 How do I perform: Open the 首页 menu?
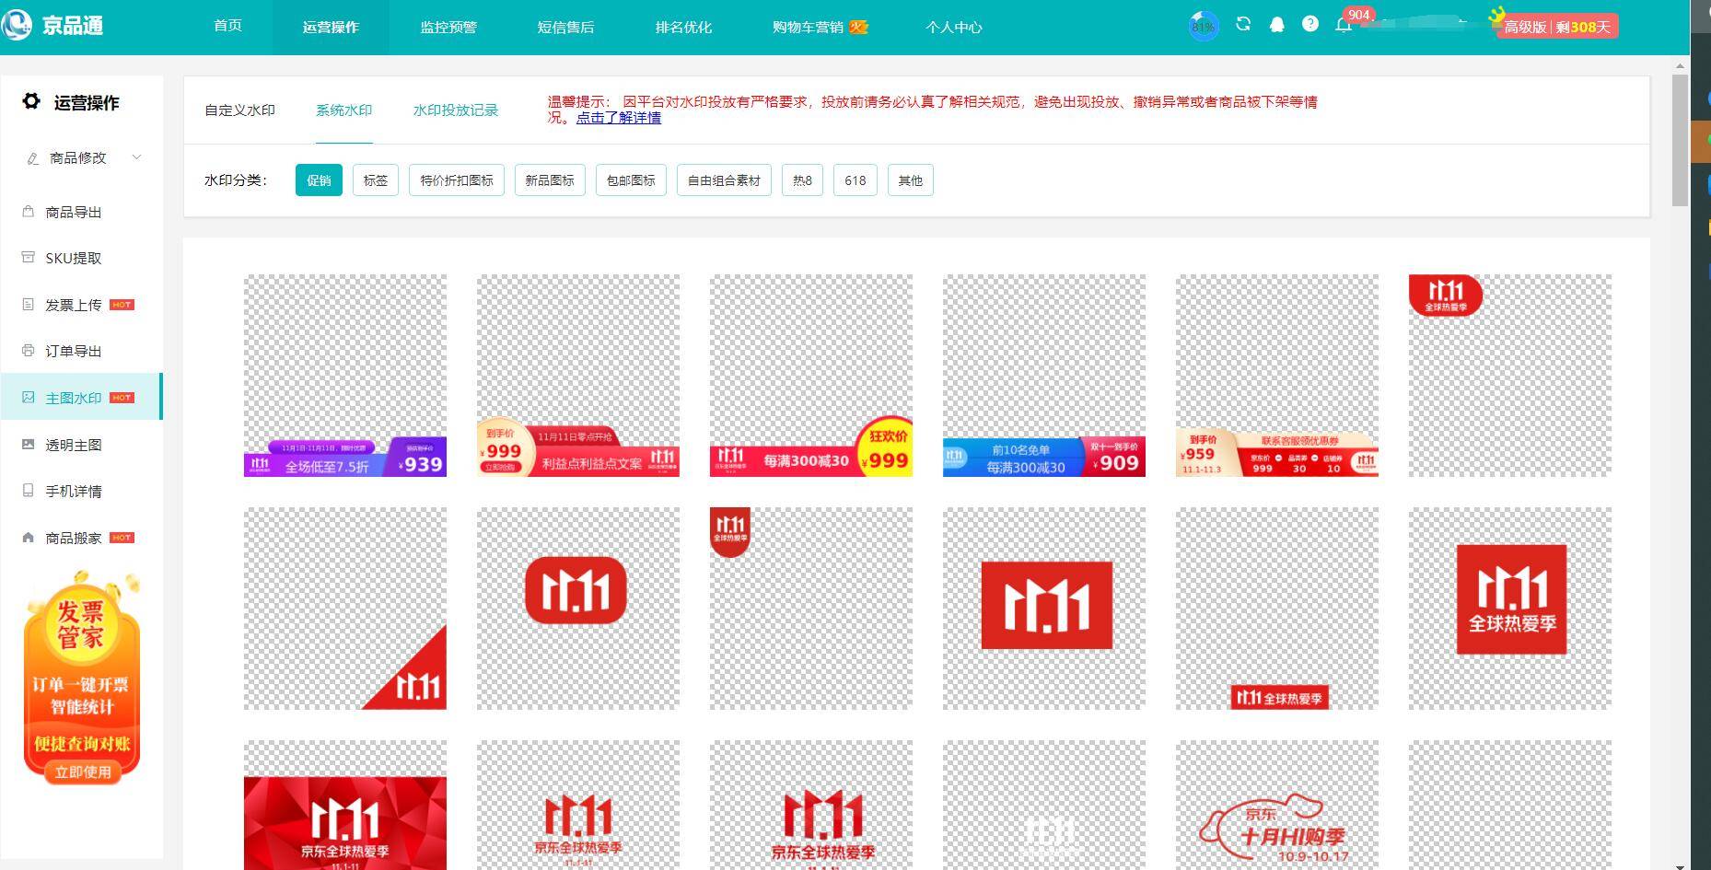click(227, 26)
